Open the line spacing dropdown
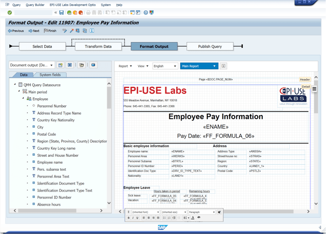Image resolution: width=326 pixels, height=234 pixels. (186, 218)
